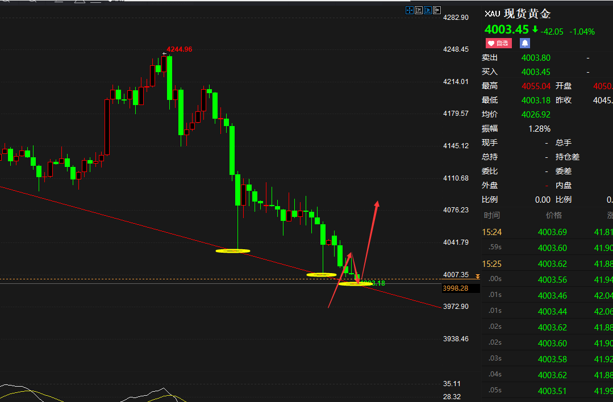Click the jump-to-latest arrow icon above the chart

pyautogui.click(x=437, y=10)
